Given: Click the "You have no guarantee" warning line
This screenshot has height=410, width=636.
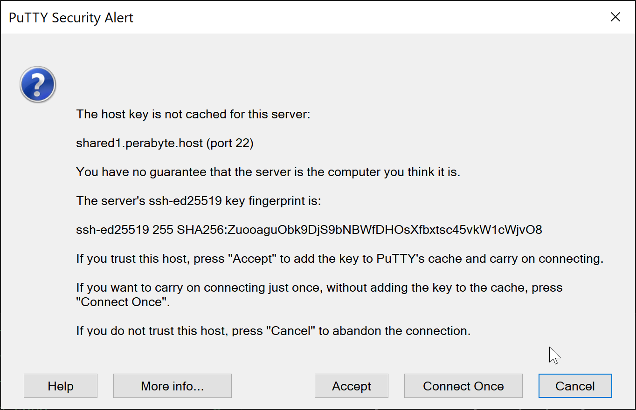Looking at the screenshot, I should click(x=268, y=172).
